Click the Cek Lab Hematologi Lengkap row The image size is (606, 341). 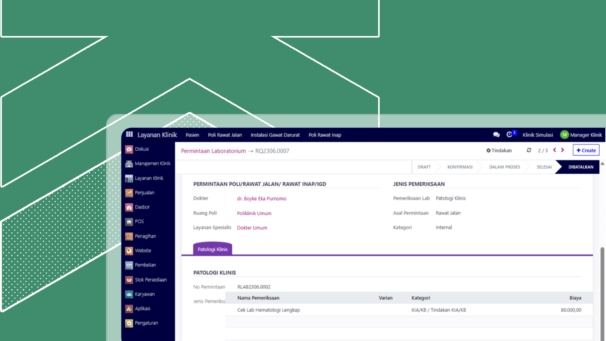coord(269,310)
